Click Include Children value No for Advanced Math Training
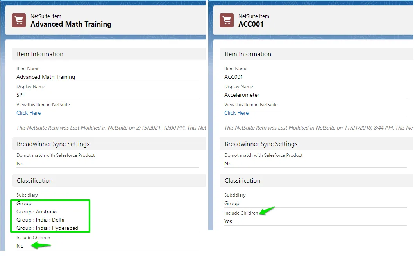415x256 pixels. [20, 246]
